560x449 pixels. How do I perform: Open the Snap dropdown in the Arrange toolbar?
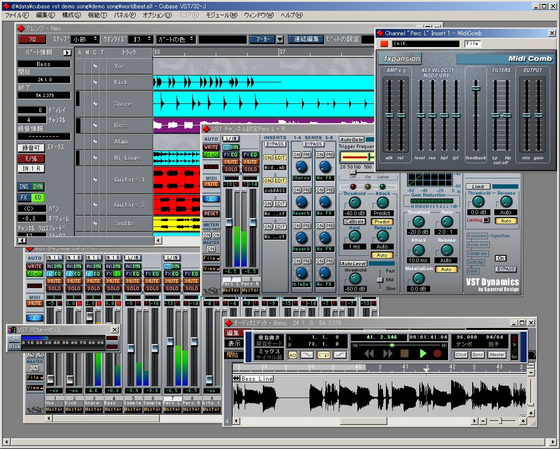[85, 39]
